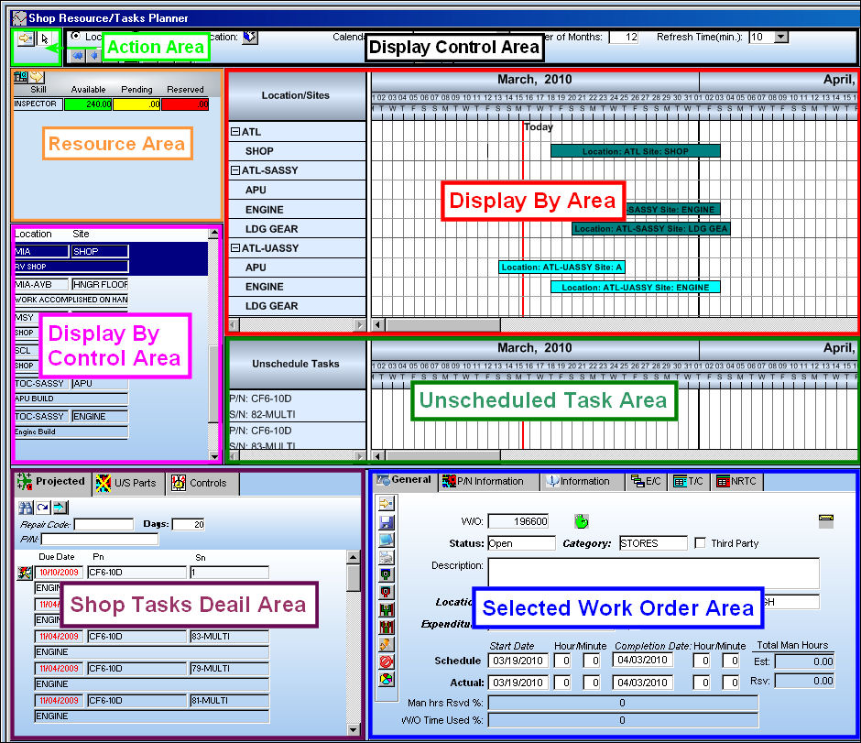This screenshot has height=743, width=861.
Task: Click the task icon beside 10/10/2009 row
Action: pyautogui.click(x=24, y=573)
